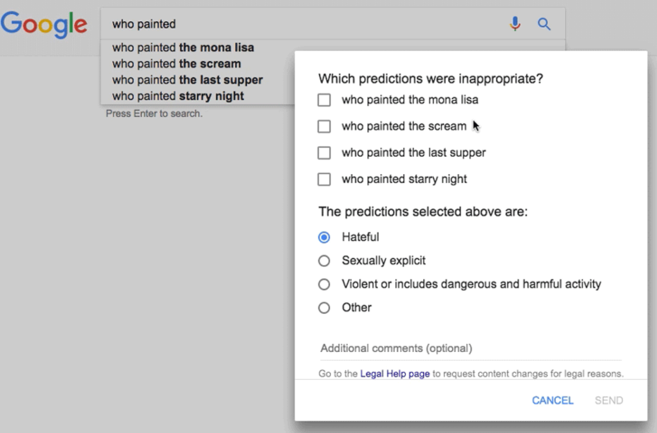Tick the 'who painted the last supper' checkbox
This screenshot has width=657, height=433.
[x=324, y=153]
